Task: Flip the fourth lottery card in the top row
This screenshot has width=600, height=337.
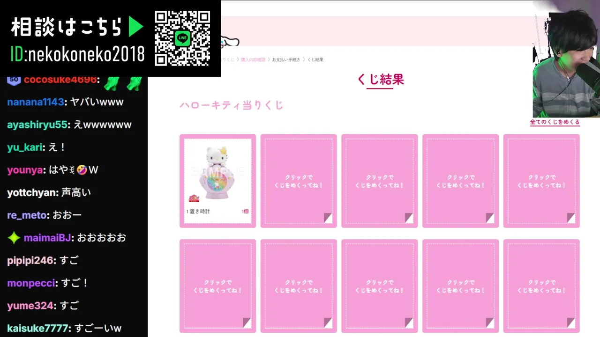Action: coord(460,181)
